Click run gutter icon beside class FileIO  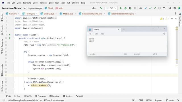10,35
